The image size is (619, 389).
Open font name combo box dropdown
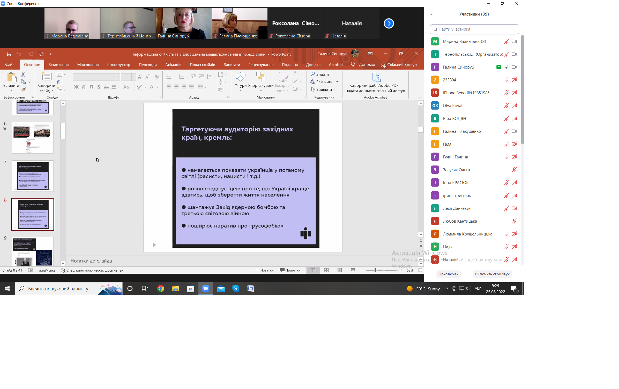[118, 77]
